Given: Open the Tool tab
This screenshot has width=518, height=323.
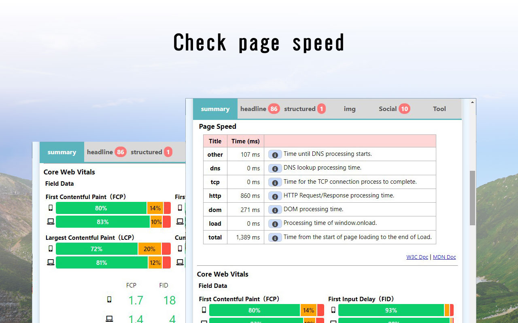Looking at the screenshot, I should point(439,109).
